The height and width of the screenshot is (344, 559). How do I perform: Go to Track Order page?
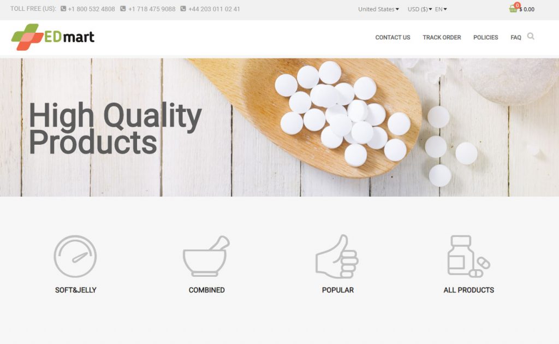[442, 38]
